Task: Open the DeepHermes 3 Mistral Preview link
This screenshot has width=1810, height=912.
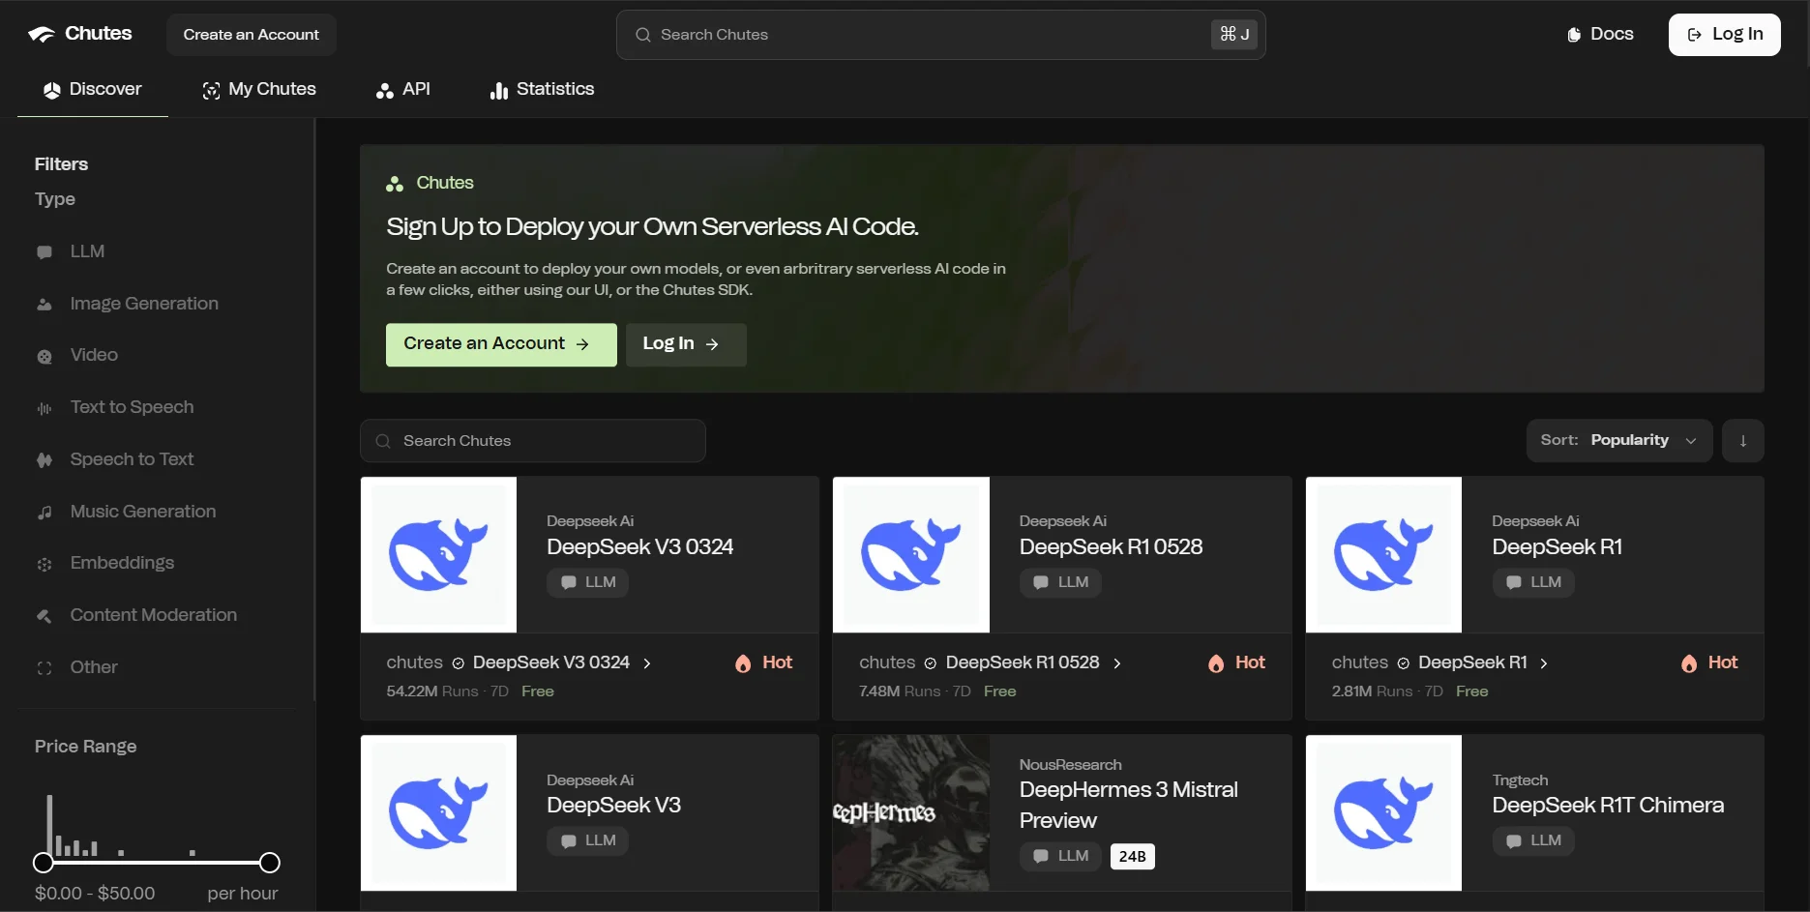Action: coord(1128,805)
